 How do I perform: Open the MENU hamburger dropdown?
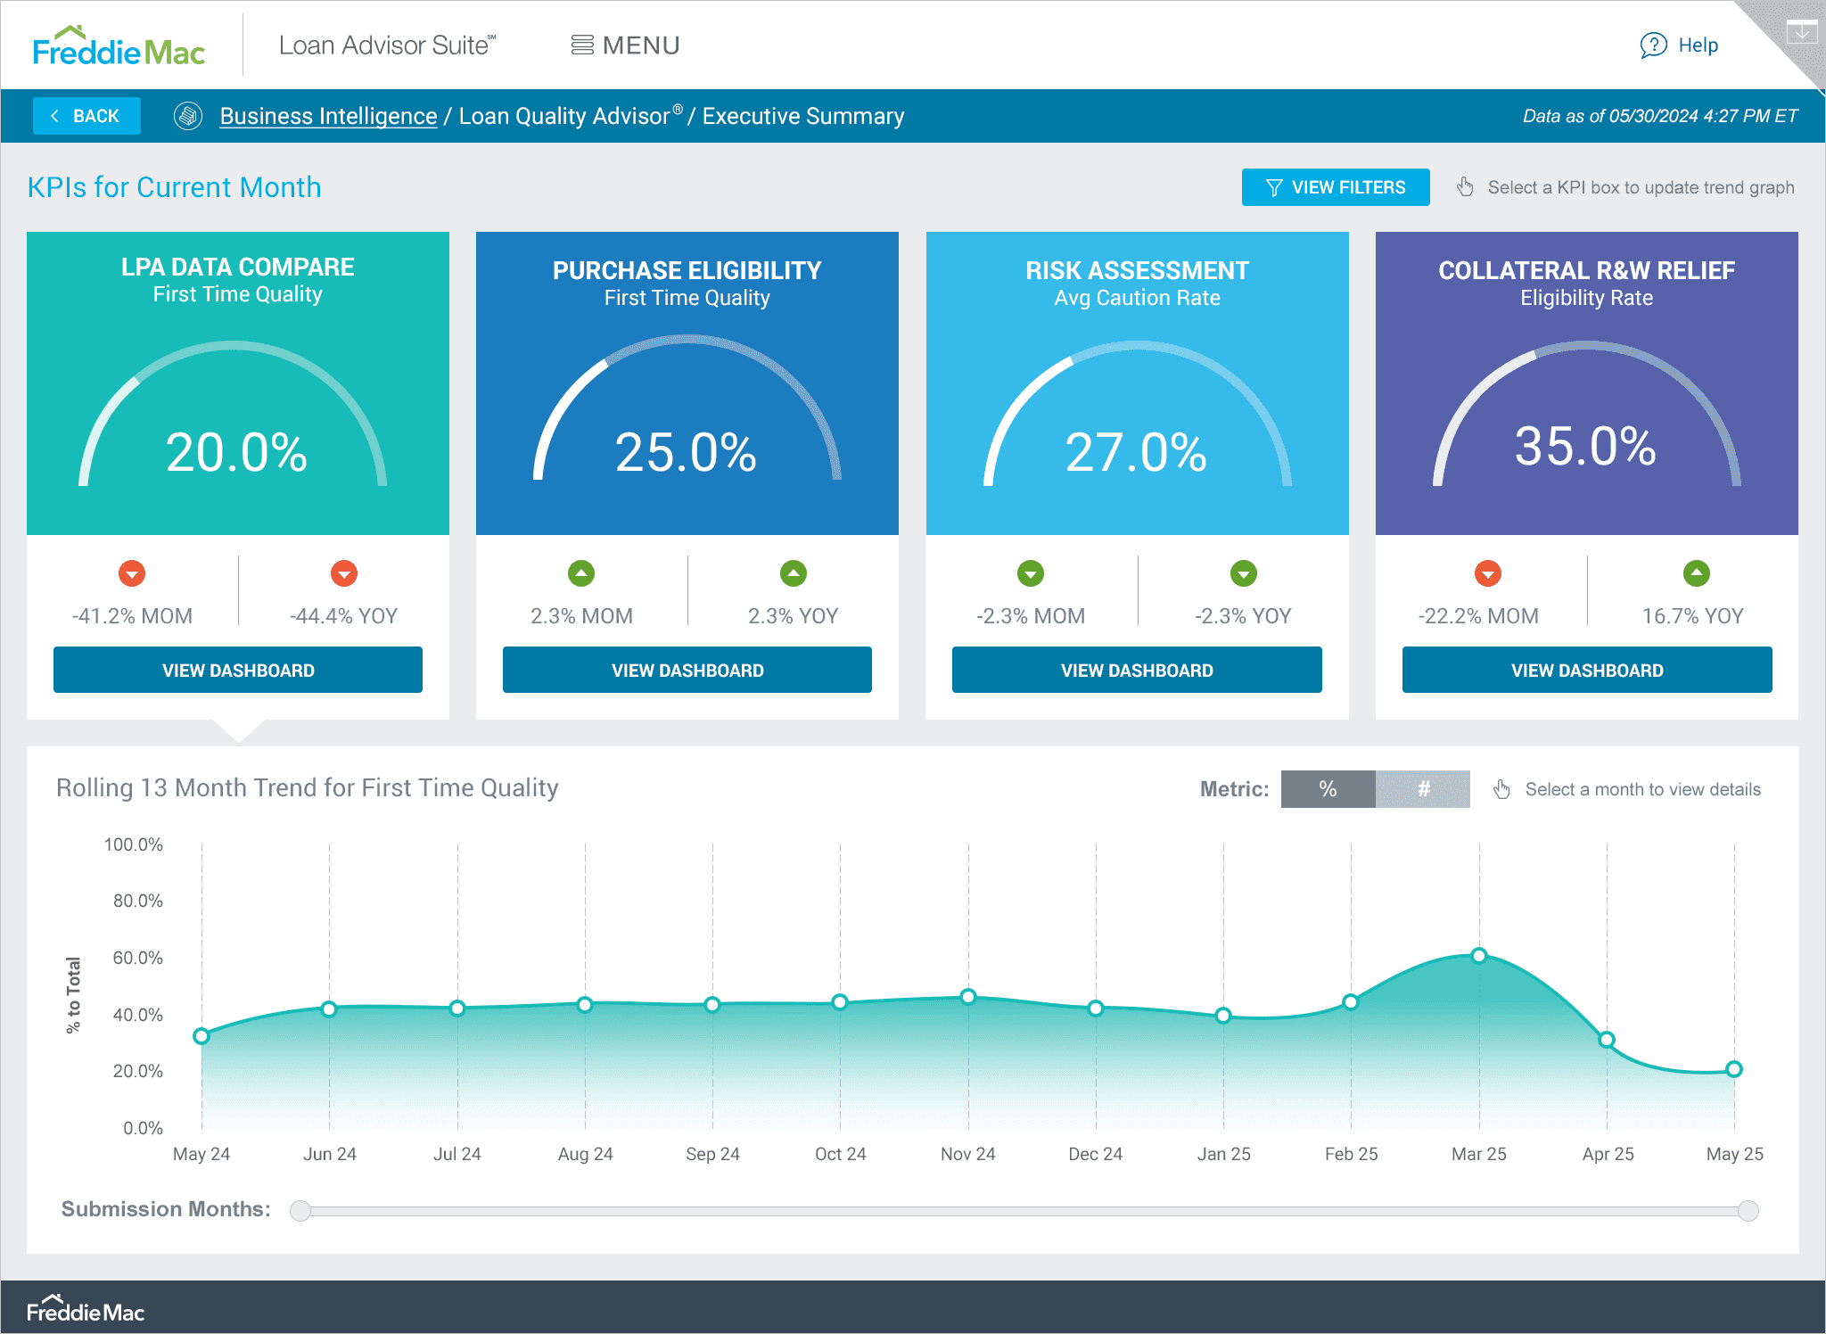tap(625, 45)
